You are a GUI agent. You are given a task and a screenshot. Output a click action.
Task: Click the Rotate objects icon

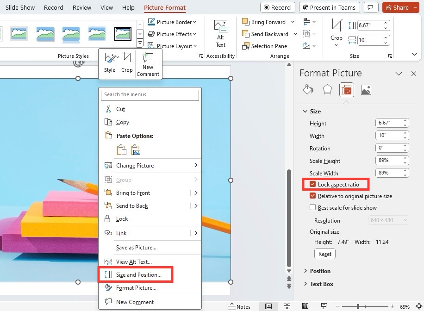point(309,46)
